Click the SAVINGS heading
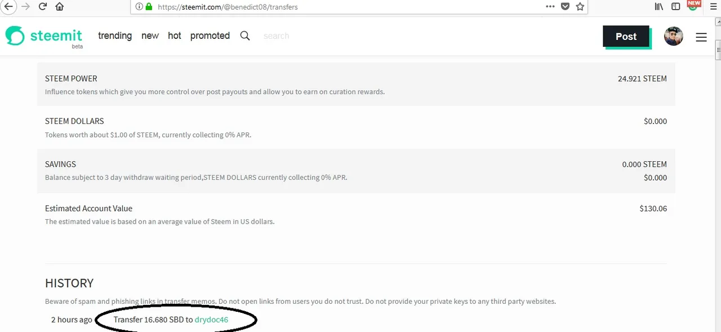The width and height of the screenshot is (721, 332). (x=60, y=164)
